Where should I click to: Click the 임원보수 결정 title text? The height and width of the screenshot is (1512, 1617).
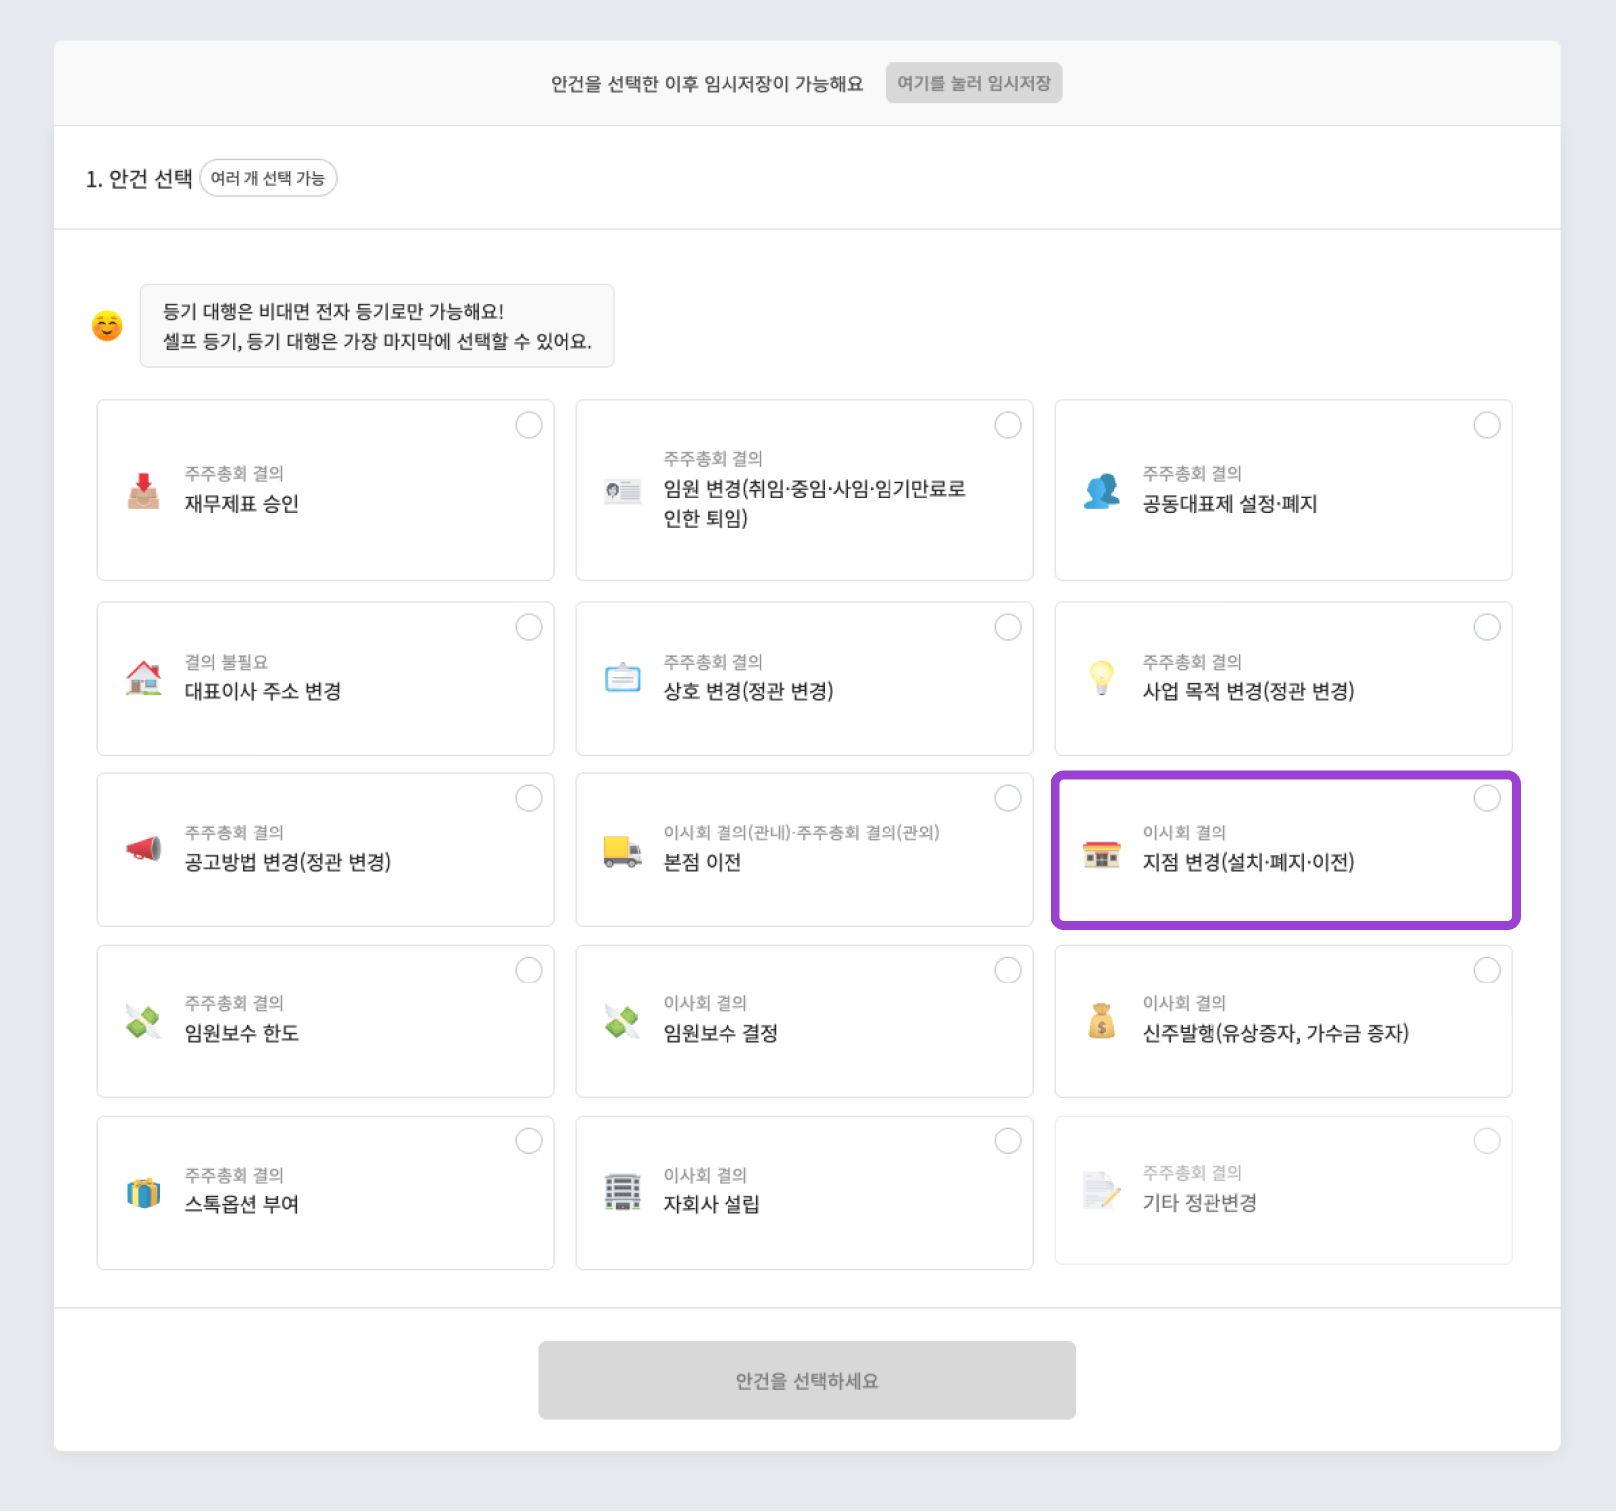721,1033
